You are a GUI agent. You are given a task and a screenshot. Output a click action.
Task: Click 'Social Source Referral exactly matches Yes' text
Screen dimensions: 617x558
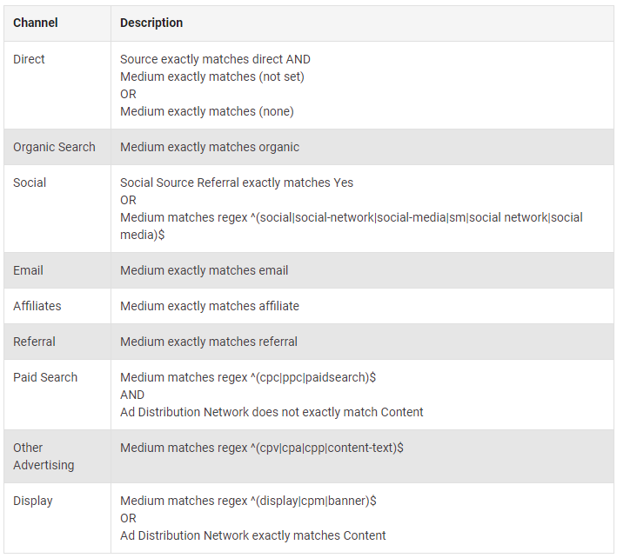point(237,183)
